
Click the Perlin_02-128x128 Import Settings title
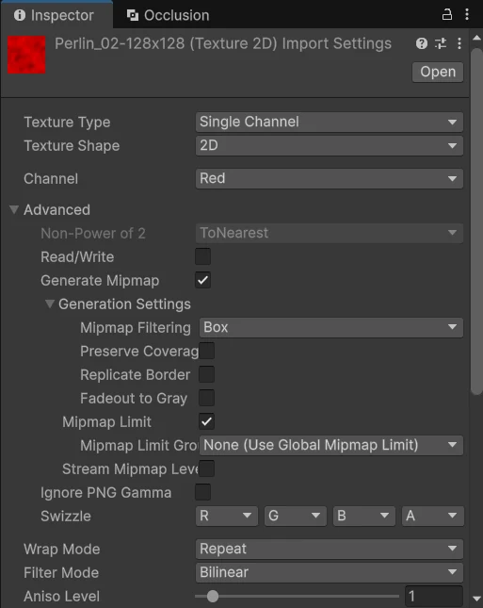tap(223, 43)
